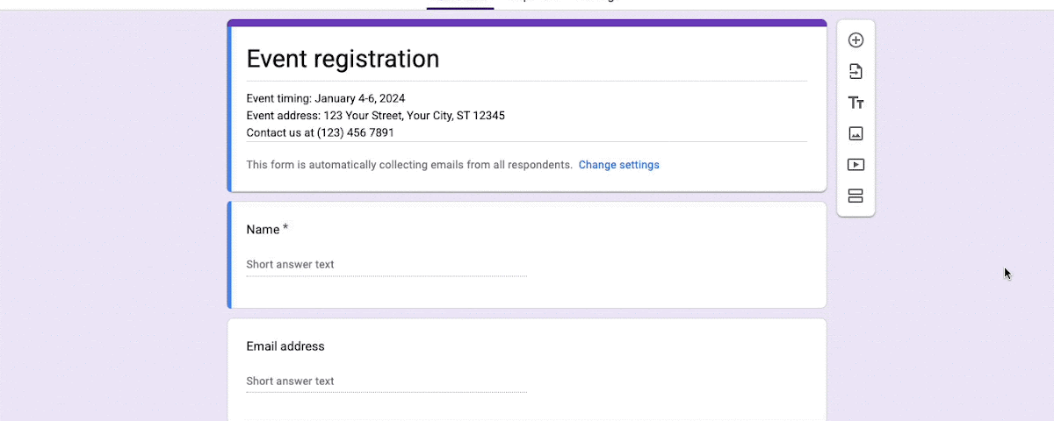1054x421 pixels.
Task: Add a new section to the form
Action: (x=855, y=196)
